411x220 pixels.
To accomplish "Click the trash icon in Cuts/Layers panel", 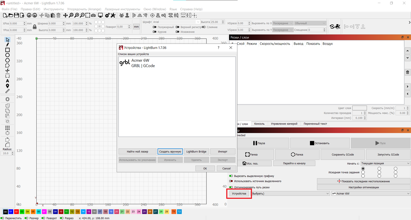I will [408, 72].
